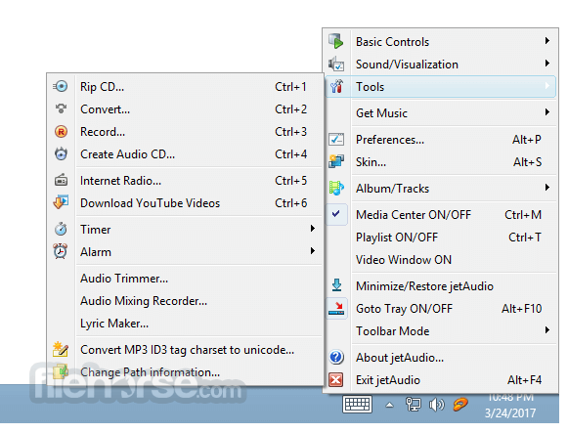Expand the Toolbar Mode submenu arrow

click(547, 329)
